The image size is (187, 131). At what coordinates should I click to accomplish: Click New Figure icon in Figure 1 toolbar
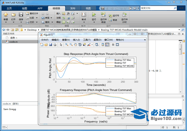click(42, 45)
